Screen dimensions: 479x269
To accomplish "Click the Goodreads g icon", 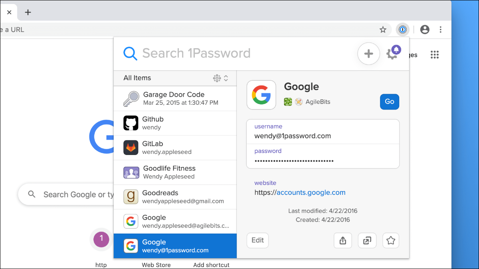I will point(131,197).
